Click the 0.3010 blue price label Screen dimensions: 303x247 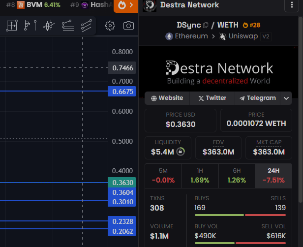coord(122,202)
